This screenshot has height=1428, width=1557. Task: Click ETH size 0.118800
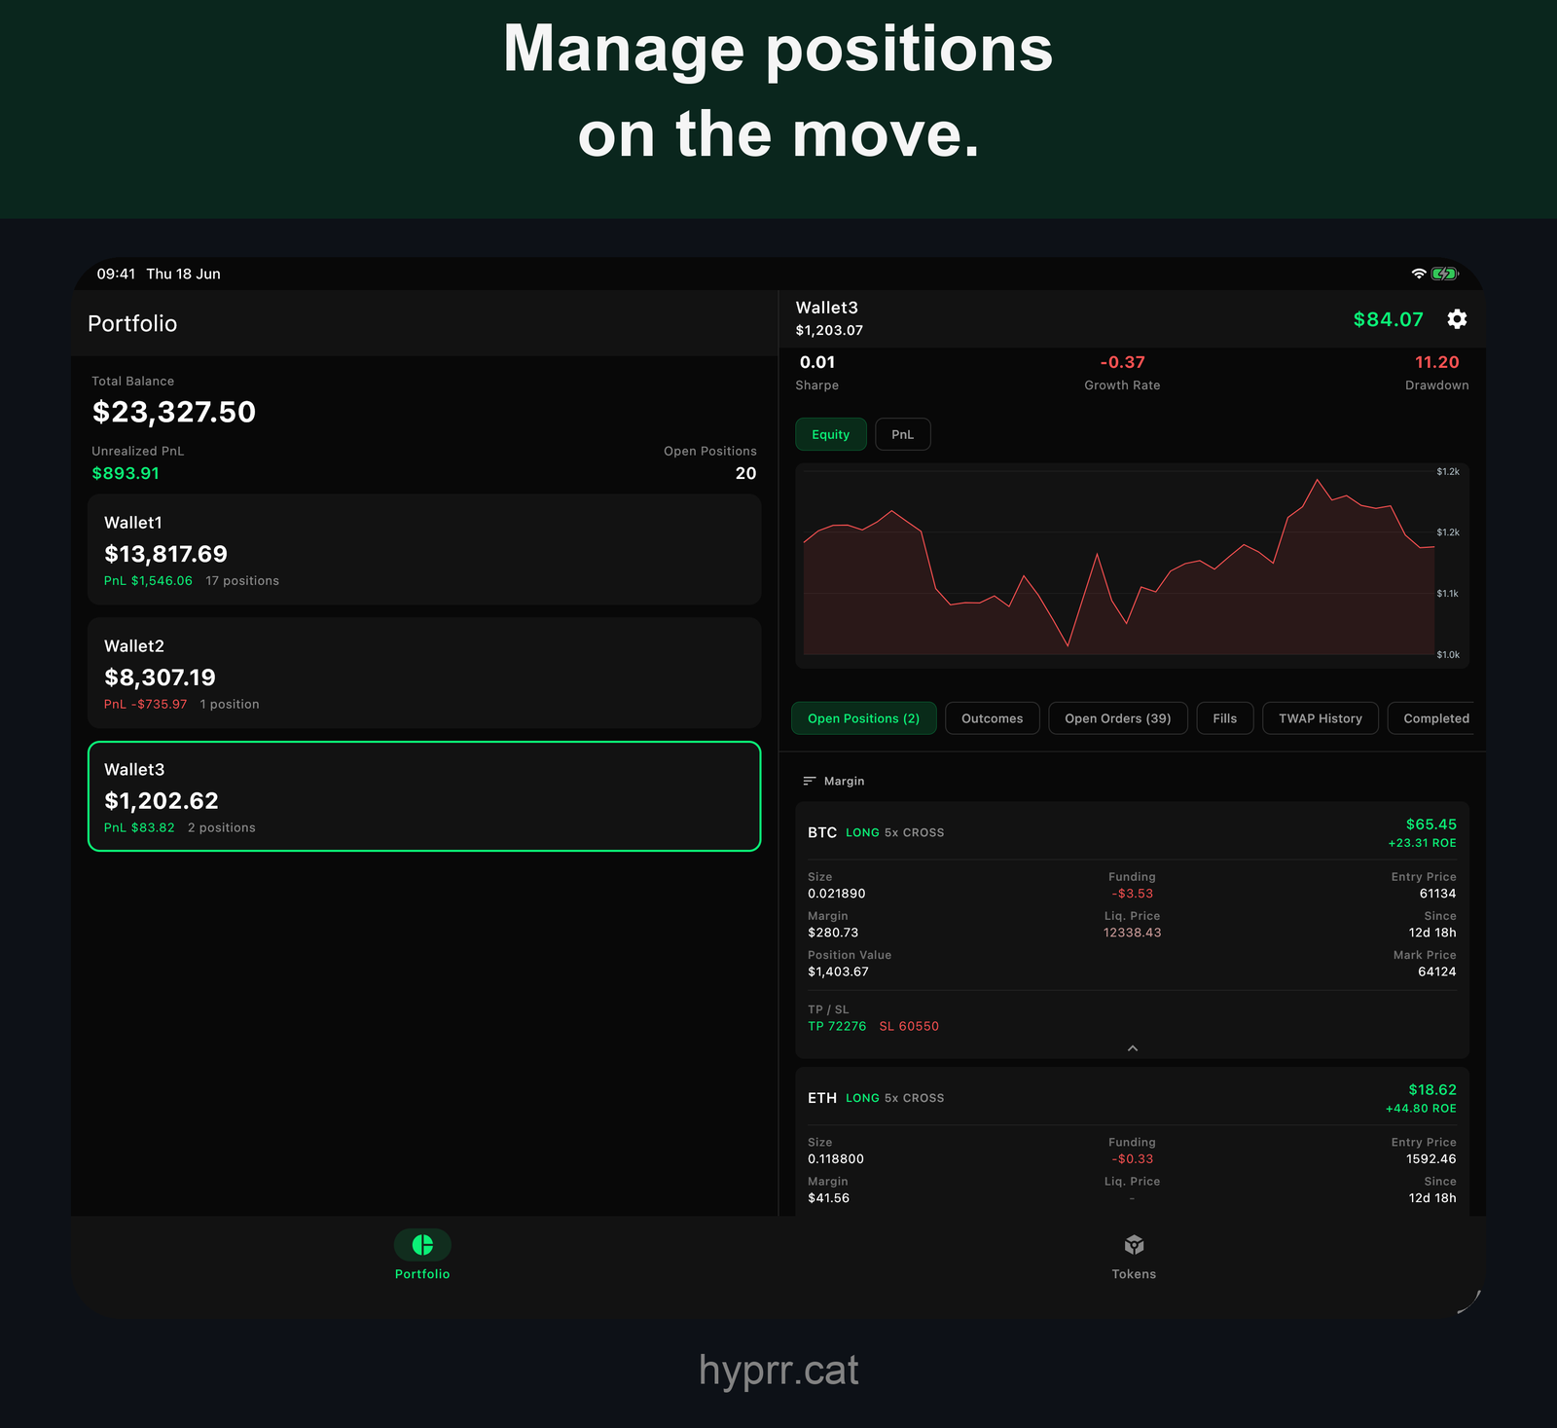pyautogui.click(x=836, y=1159)
